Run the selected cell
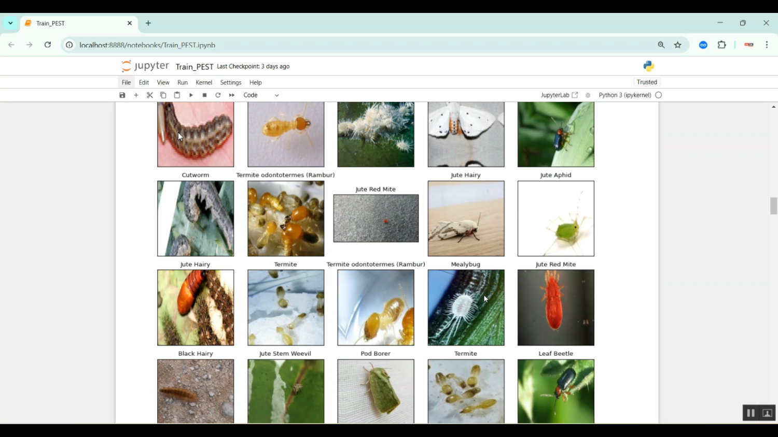Viewport: 778px width, 437px height. [x=191, y=95]
